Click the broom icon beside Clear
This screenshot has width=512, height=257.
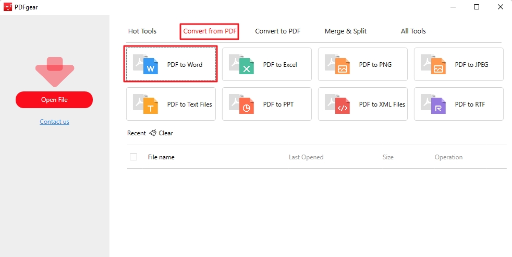pyautogui.click(x=152, y=133)
